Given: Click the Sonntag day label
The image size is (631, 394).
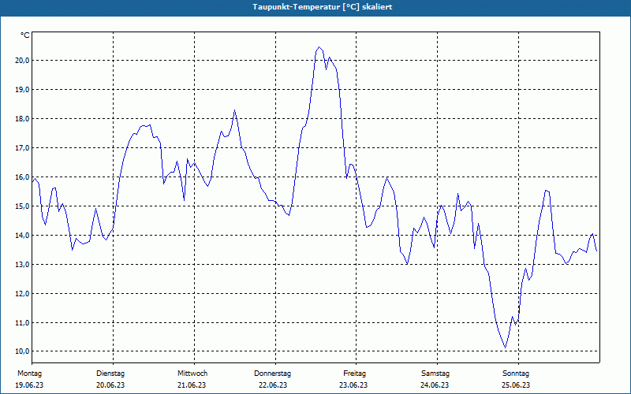Looking at the screenshot, I should tap(516, 374).
